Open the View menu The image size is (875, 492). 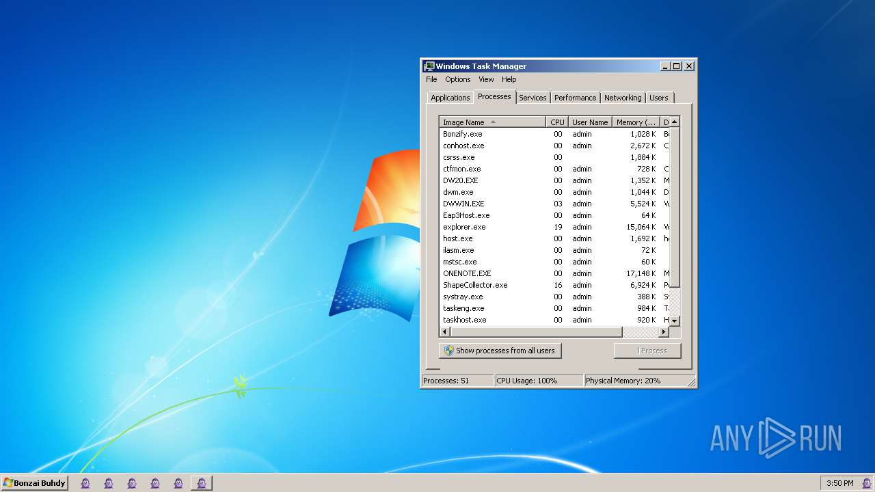[x=486, y=79]
